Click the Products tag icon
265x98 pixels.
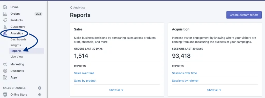(x=5, y=20)
